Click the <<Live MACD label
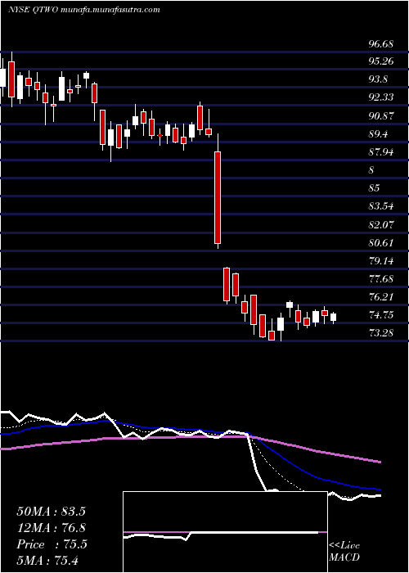 [344, 552]
